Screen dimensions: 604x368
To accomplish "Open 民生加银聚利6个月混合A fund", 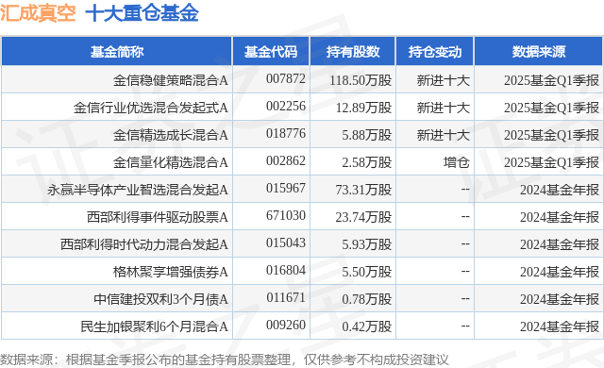I will [x=154, y=326].
